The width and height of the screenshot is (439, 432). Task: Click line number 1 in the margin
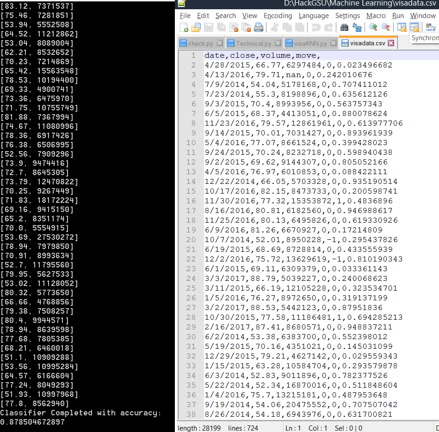(193, 55)
